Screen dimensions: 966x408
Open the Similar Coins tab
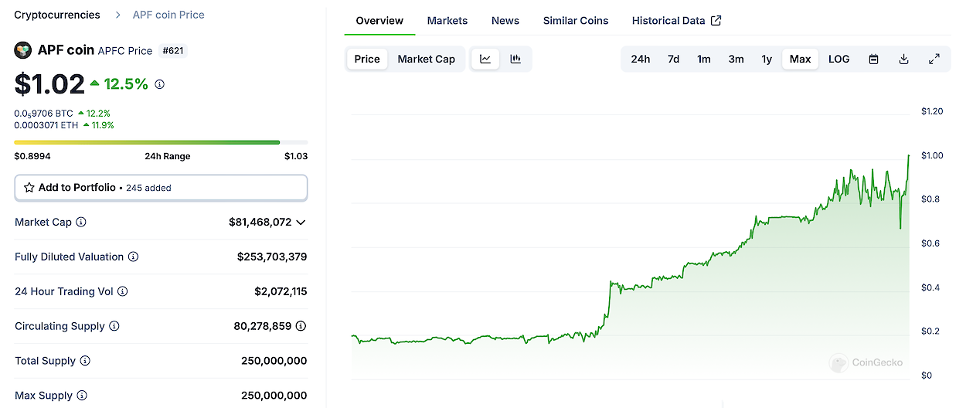point(576,21)
